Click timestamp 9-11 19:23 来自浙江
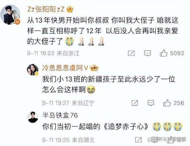Image resolution: width=190 pixels, height=146 pixels. [x=53, y=53]
